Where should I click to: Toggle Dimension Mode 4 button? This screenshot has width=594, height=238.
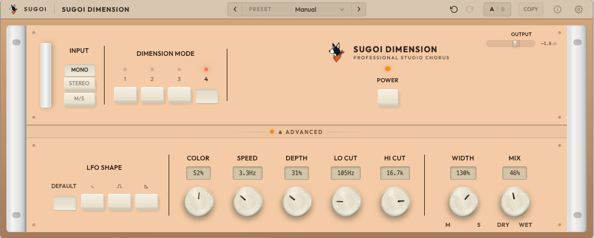[207, 96]
